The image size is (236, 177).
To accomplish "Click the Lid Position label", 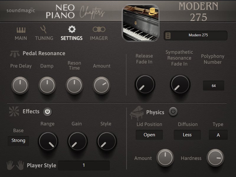I will point(149,124).
